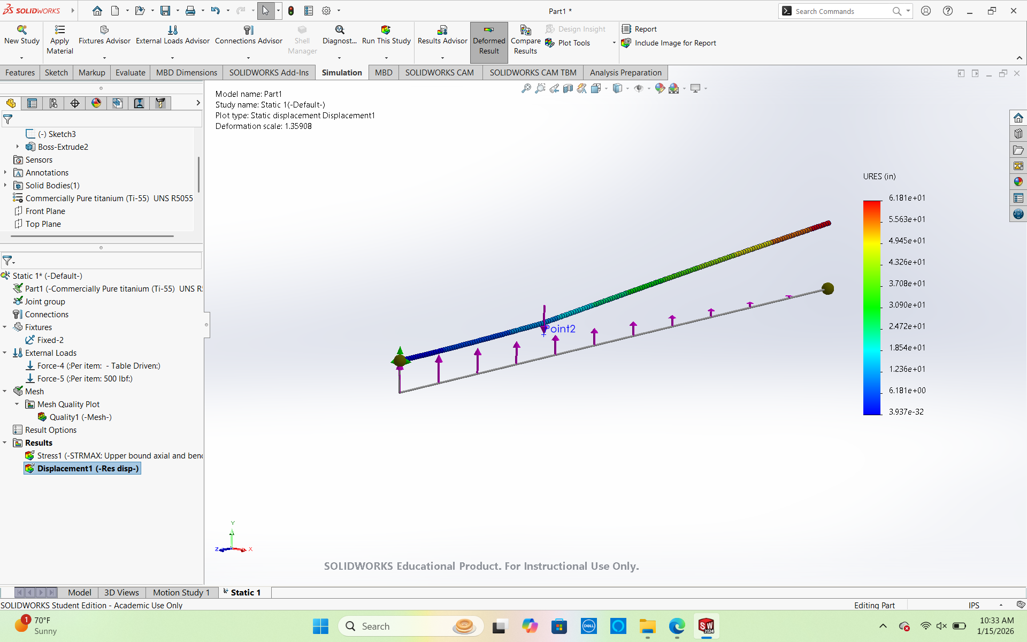Click the DisplayManager color wheel tab icon
Viewport: 1027px width, 642px height.
click(96, 103)
